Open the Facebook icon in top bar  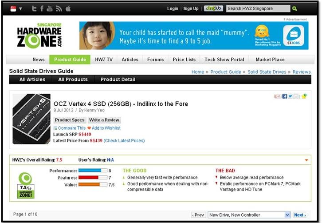[42, 8]
